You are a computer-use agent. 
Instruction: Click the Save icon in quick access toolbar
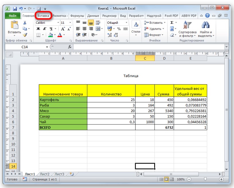[14, 9]
